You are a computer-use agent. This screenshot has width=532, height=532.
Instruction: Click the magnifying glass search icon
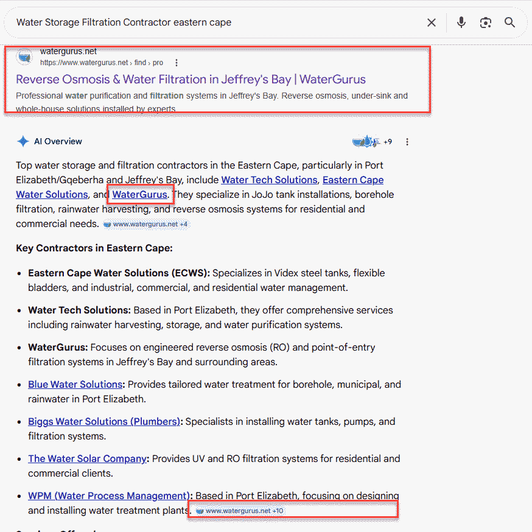509,23
